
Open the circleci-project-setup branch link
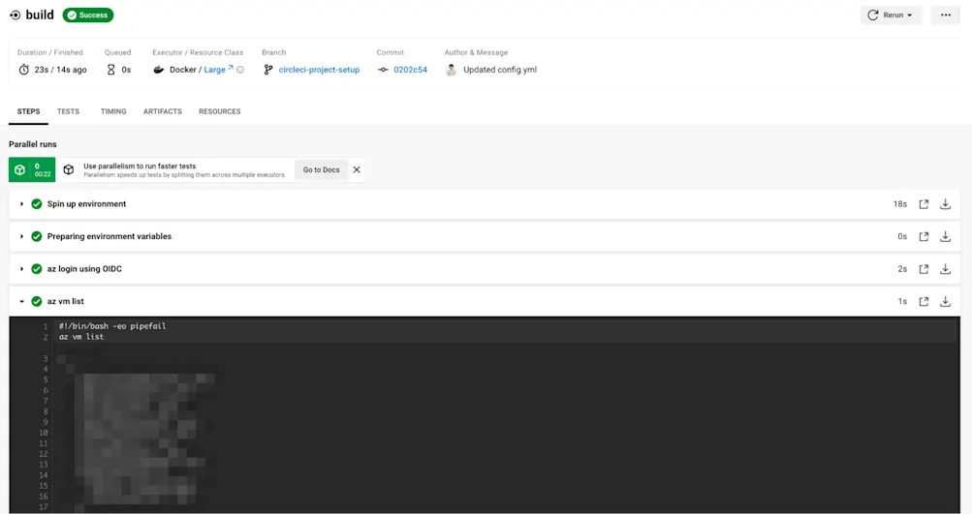point(319,70)
